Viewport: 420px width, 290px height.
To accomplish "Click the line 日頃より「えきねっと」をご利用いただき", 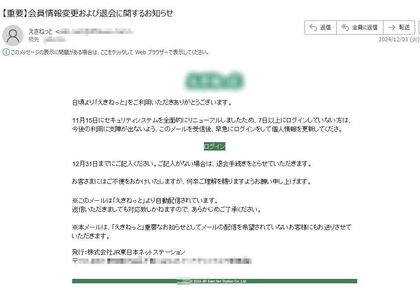I will coord(152,103).
